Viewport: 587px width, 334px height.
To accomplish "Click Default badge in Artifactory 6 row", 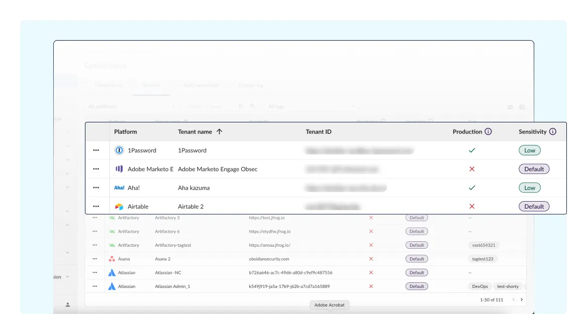I will [x=417, y=231].
